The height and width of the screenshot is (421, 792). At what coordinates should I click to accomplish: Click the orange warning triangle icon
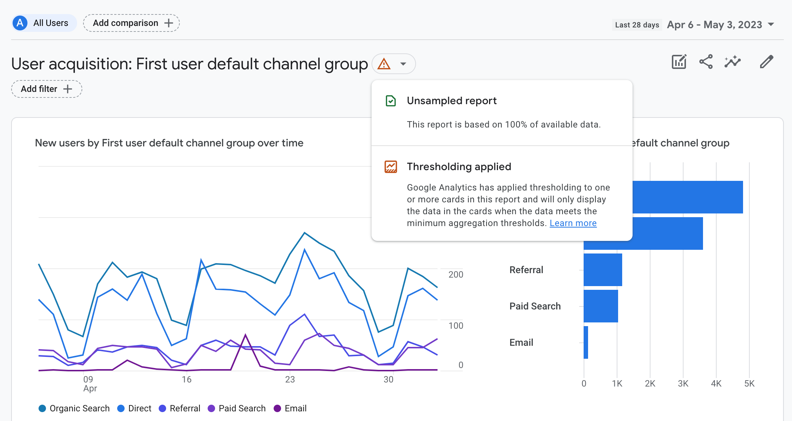pyautogui.click(x=384, y=64)
